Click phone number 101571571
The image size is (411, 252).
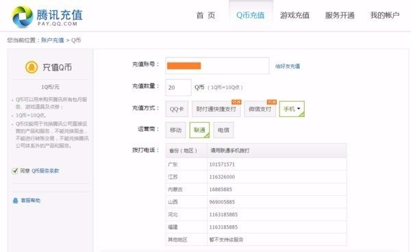click(x=222, y=164)
